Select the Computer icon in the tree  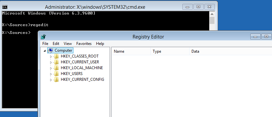click(51, 50)
